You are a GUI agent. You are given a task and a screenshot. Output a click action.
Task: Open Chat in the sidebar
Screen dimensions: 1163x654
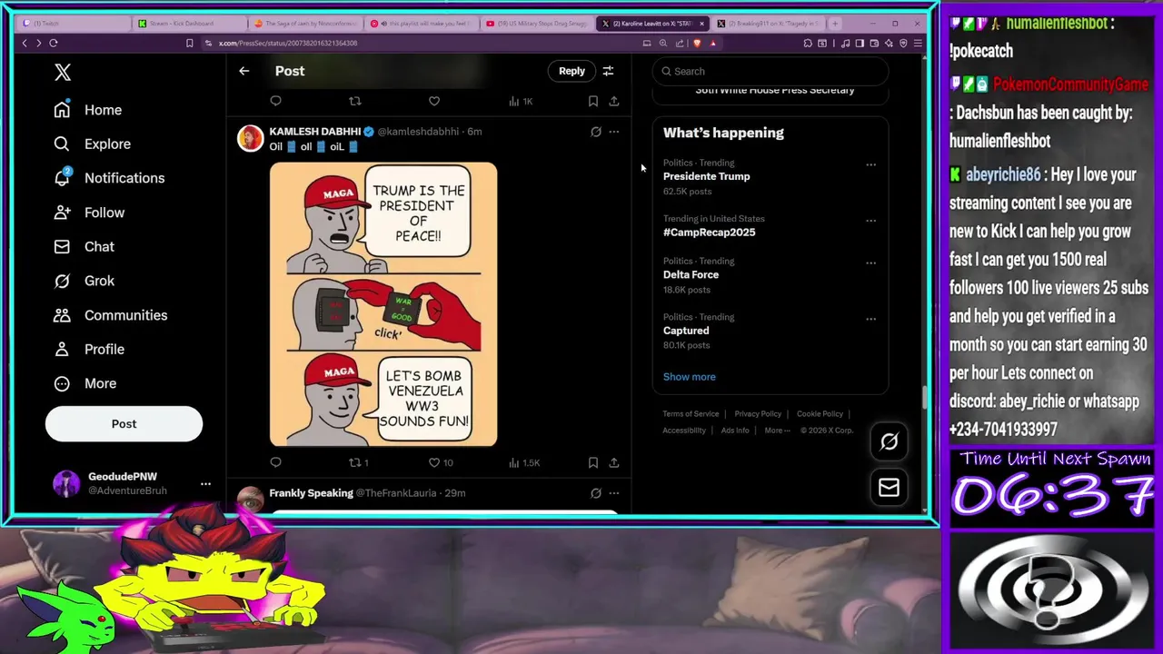[x=84, y=246]
